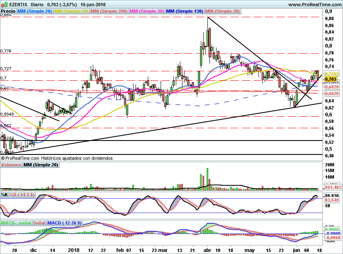The image size is (343, 254).
Task: Click the 0,562 support level label
Action: click(6, 125)
